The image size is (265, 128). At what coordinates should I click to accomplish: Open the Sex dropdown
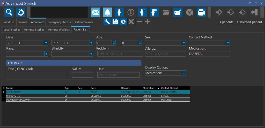tap(184, 43)
